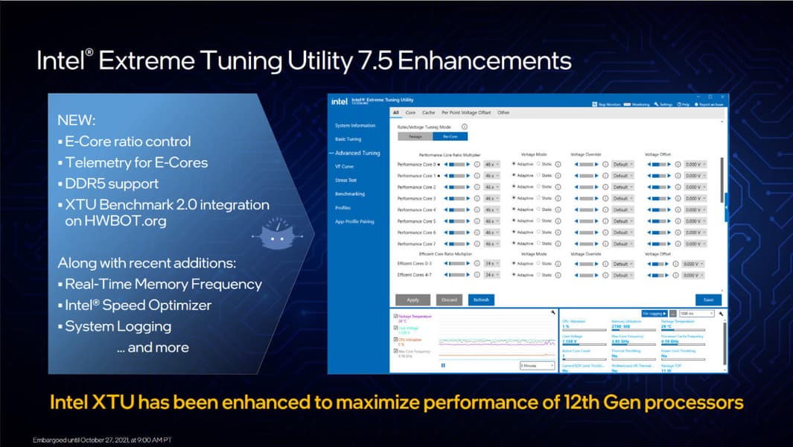
Task: Open Performance Core 3 voltage offset dropdown
Action: point(695,198)
